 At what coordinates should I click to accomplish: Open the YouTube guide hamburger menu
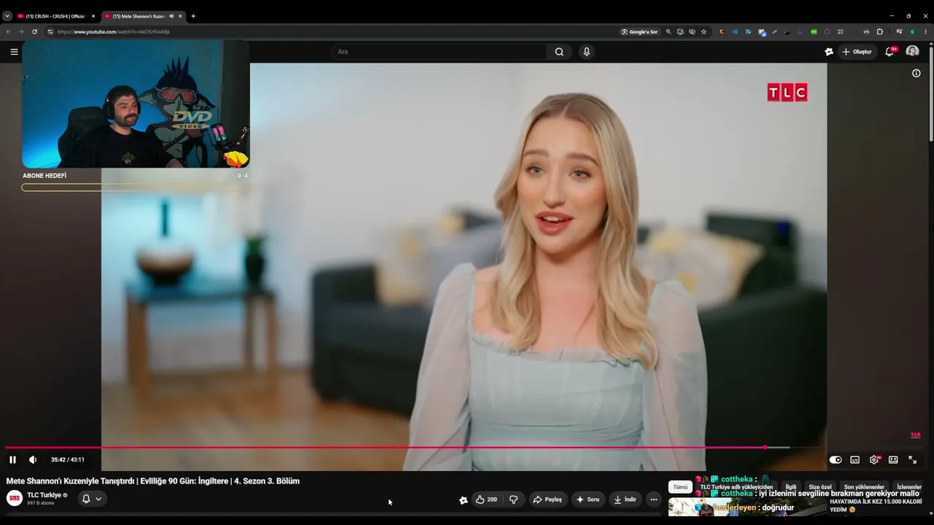(x=14, y=52)
